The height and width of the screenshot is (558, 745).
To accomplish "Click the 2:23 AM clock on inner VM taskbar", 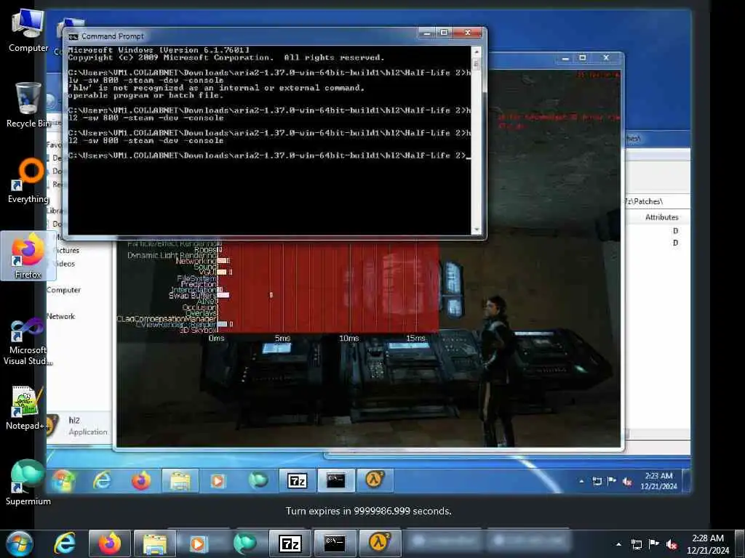I will [658, 481].
